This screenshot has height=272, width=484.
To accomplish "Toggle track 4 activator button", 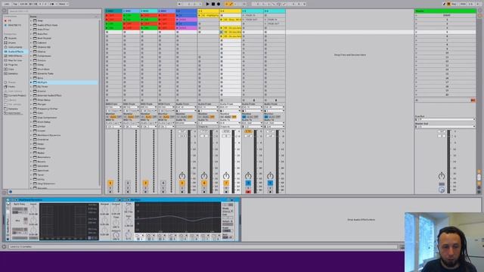I will 163,183.
